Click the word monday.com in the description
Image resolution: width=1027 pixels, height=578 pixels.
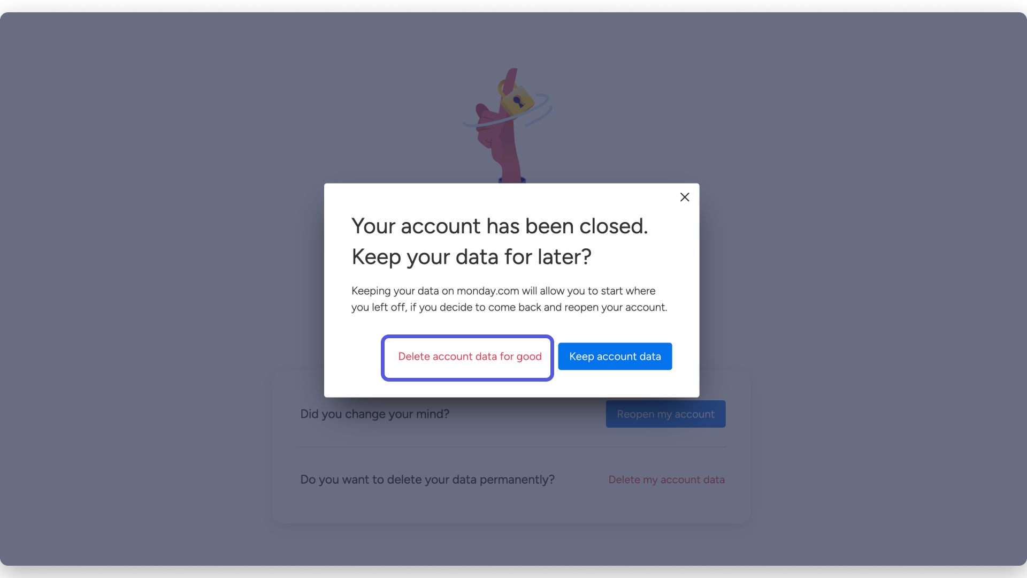488,291
